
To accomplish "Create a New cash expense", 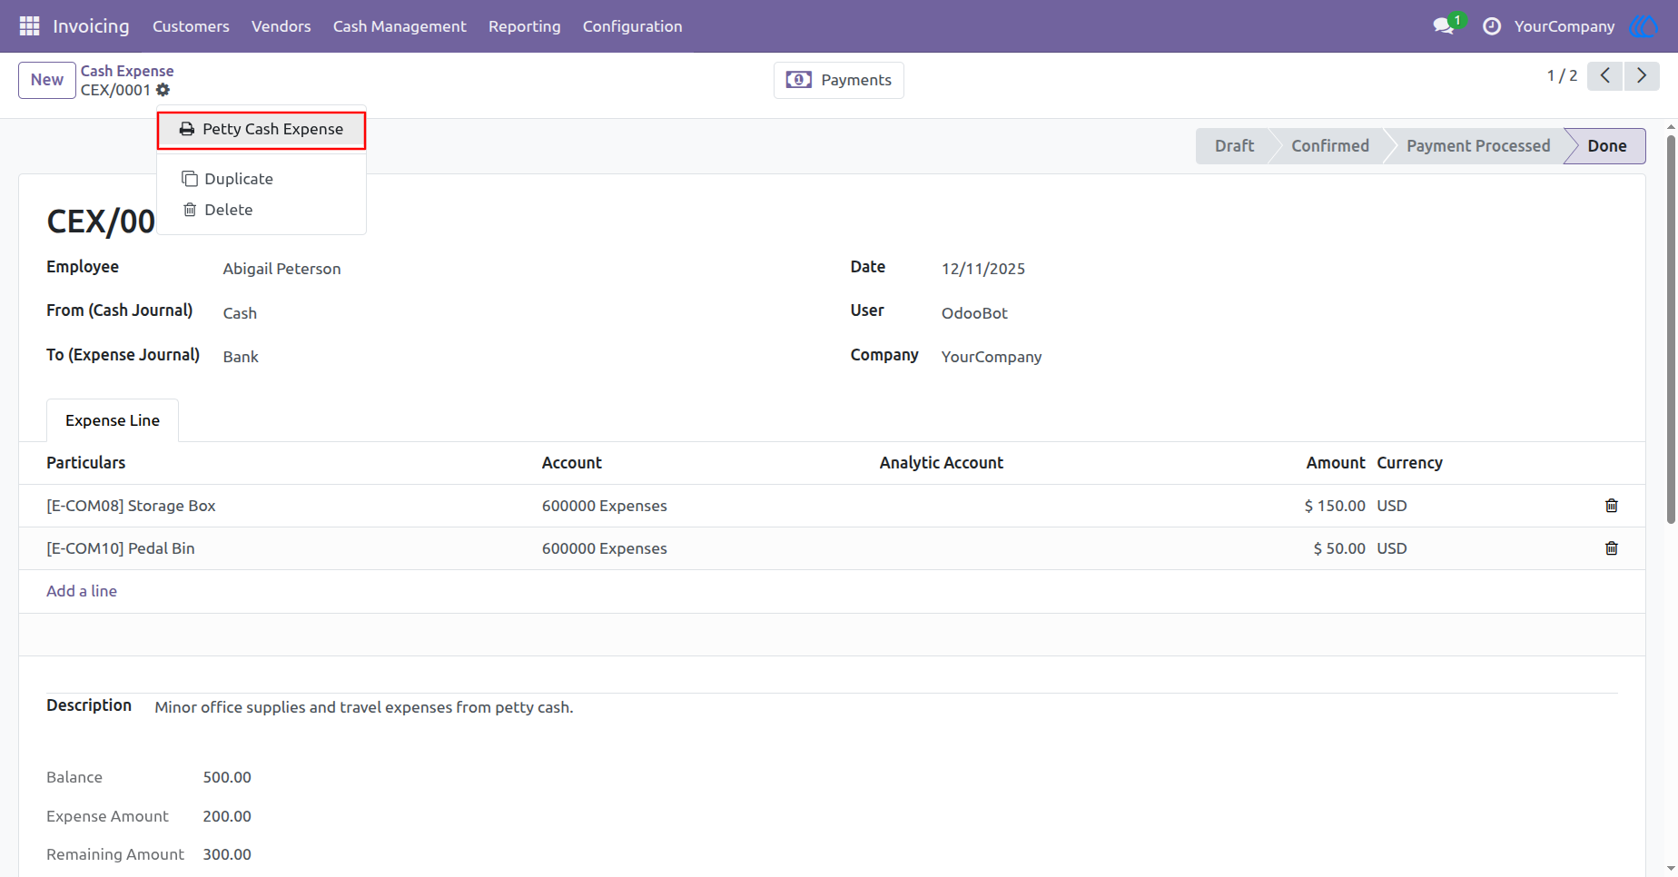I will pos(47,80).
